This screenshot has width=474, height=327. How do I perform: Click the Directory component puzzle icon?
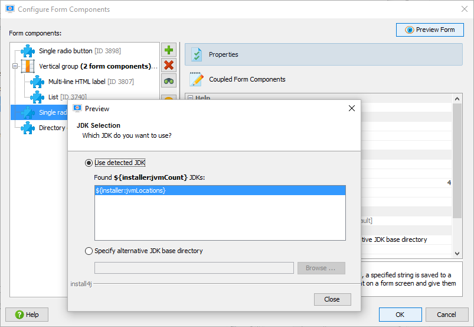click(x=28, y=128)
